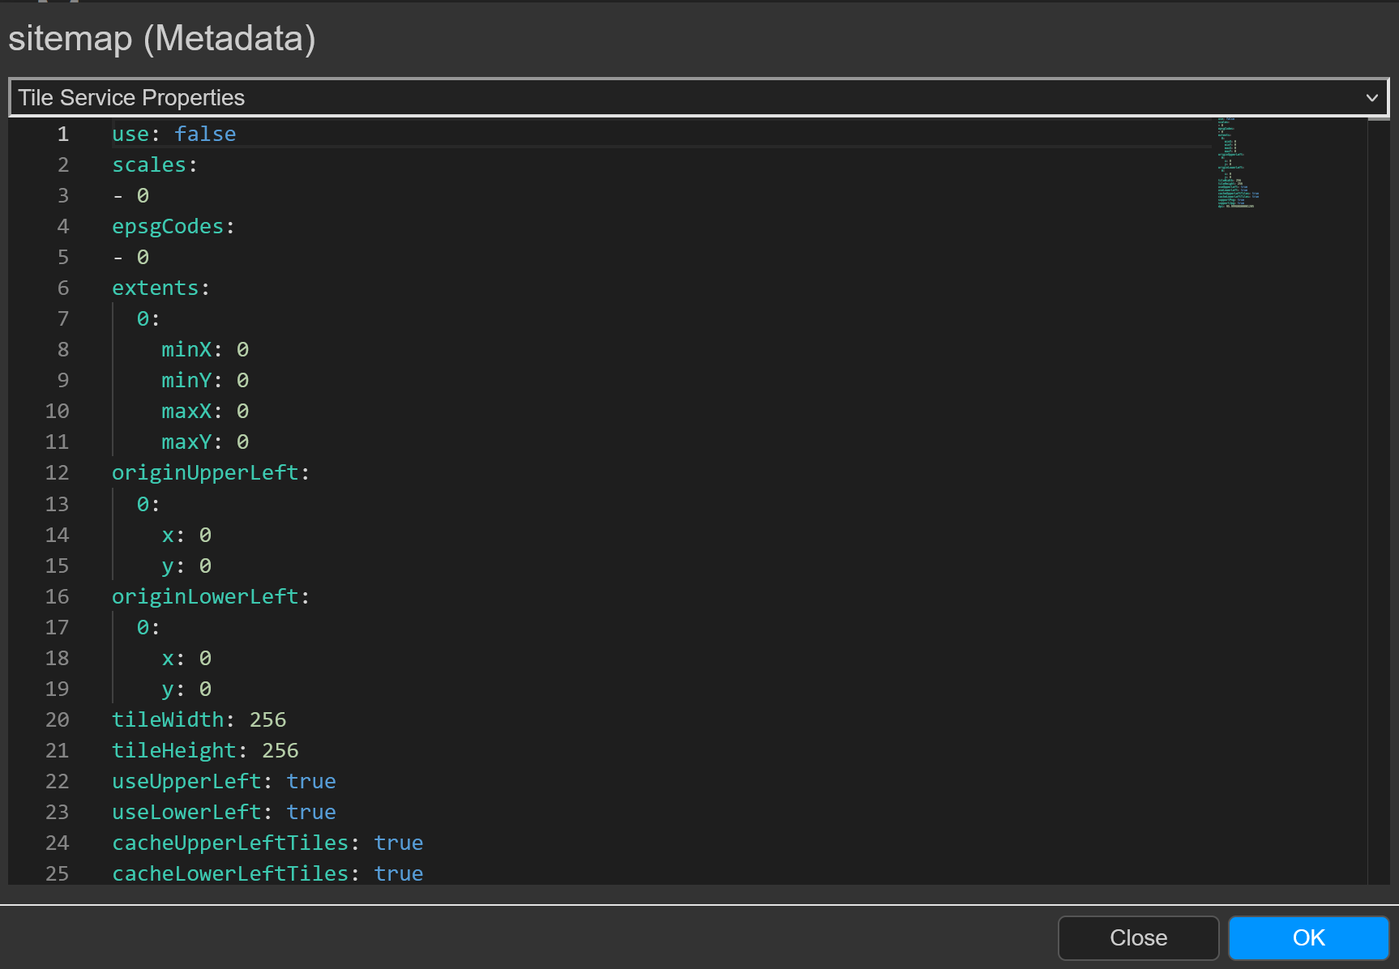
Task: Click the 'epsgCodes:' key on line 4
Action: coord(173,226)
